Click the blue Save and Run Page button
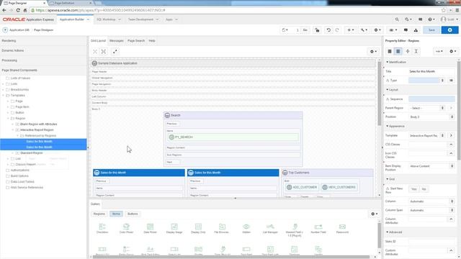Image resolution: width=461 pixels, height=259 pixels. [449, 30]
